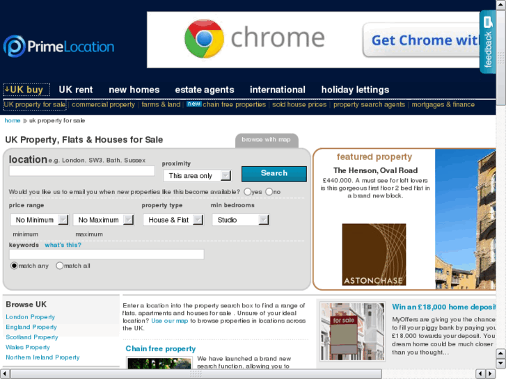Viewport: 506px width, 379px height.
Task: Open London Property link
Action: (31, 316)
